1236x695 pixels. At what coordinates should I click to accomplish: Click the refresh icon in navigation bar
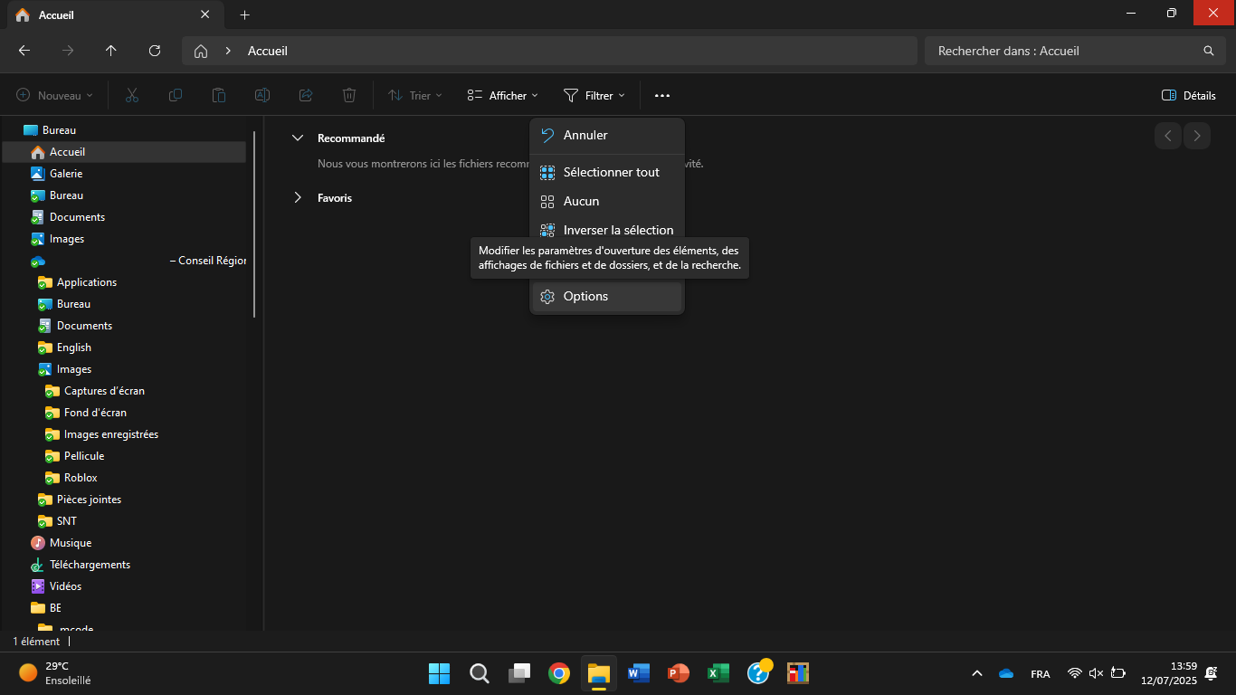pyautogui.click(x=155, y=51)
